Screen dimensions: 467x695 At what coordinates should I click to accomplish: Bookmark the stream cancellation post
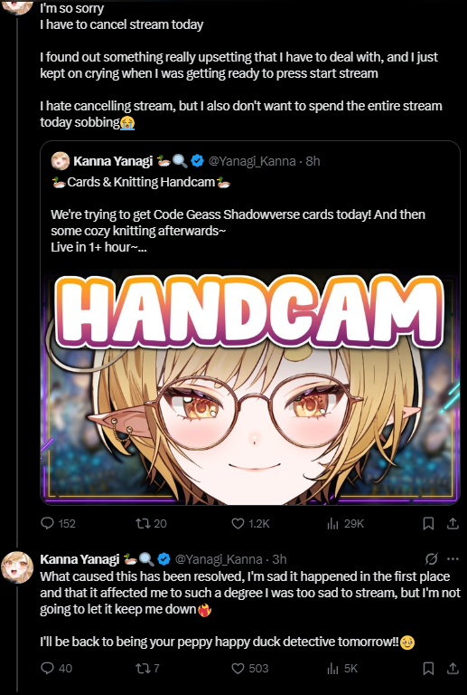pos(428,523)
